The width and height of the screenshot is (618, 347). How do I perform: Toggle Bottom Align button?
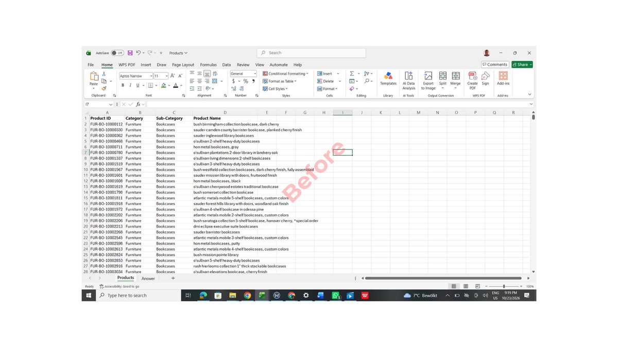207,74
